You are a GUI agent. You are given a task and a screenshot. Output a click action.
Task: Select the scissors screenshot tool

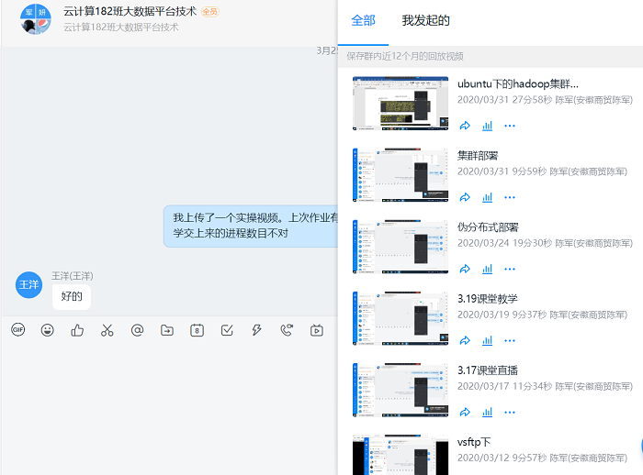click(x=107, y=330)
